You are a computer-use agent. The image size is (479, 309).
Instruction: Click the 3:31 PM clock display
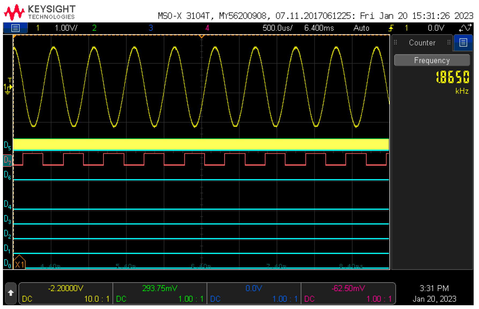point(434,288)
